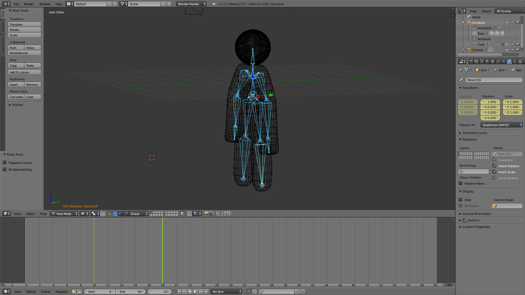This screenshot has width=525, height=295.
Task: Open the Quaternion rotation mode dropdown
Action: [x=501, y=125]
